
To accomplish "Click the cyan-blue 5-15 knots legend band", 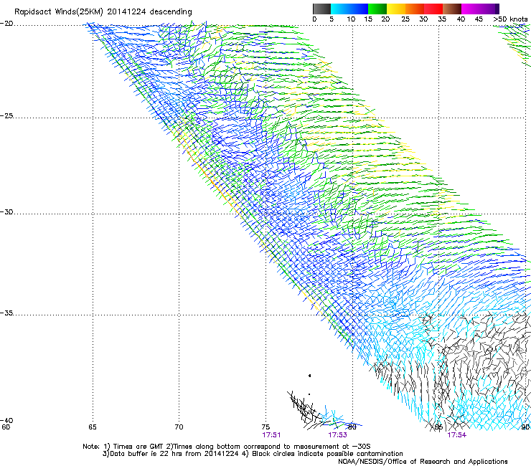I will tap(349, 9).
